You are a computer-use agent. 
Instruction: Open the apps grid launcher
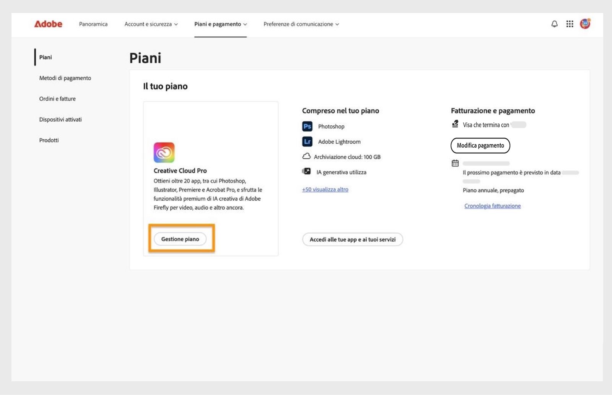[570, 24]
